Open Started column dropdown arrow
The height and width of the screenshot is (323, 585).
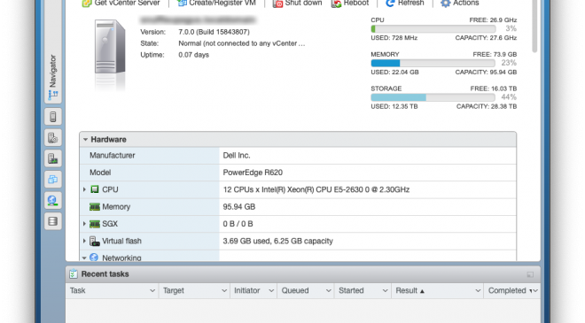point(385,290)
